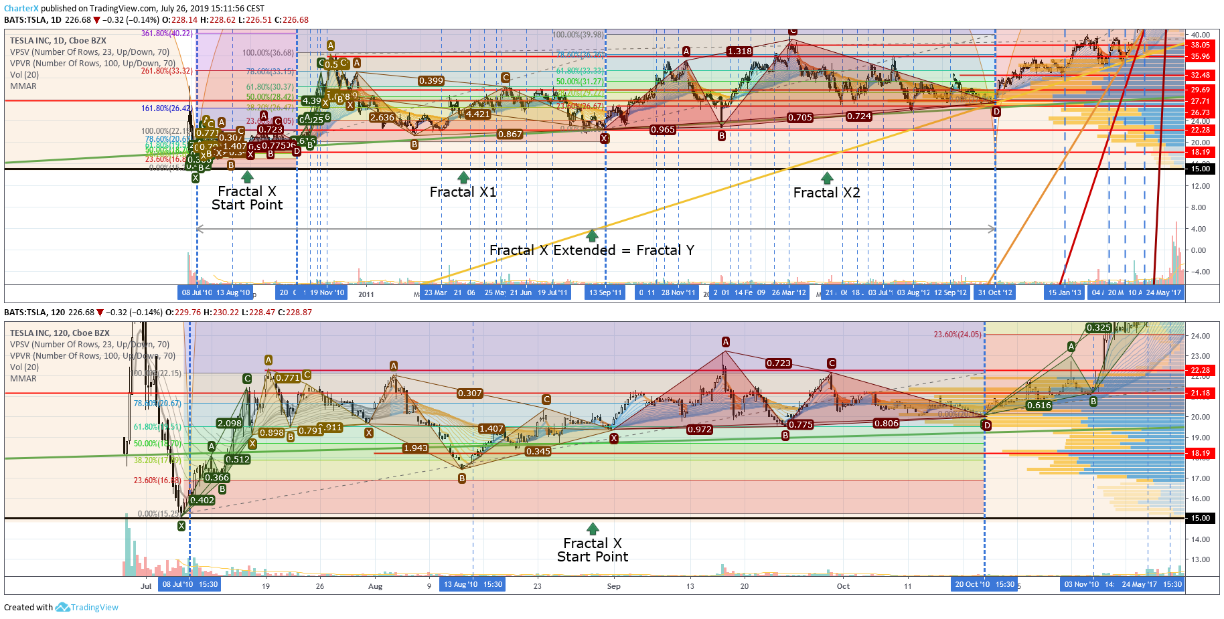The image size is (1224, 619).
Task: Click the 0.345 ratio label
Action: (x=538, y=452)
